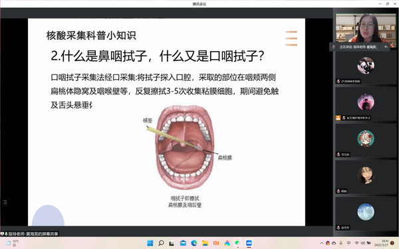The width and height of the screenshot is (399, 249).
Task: Click the WeChat icon in the taskbar
Action: point(237,243)
